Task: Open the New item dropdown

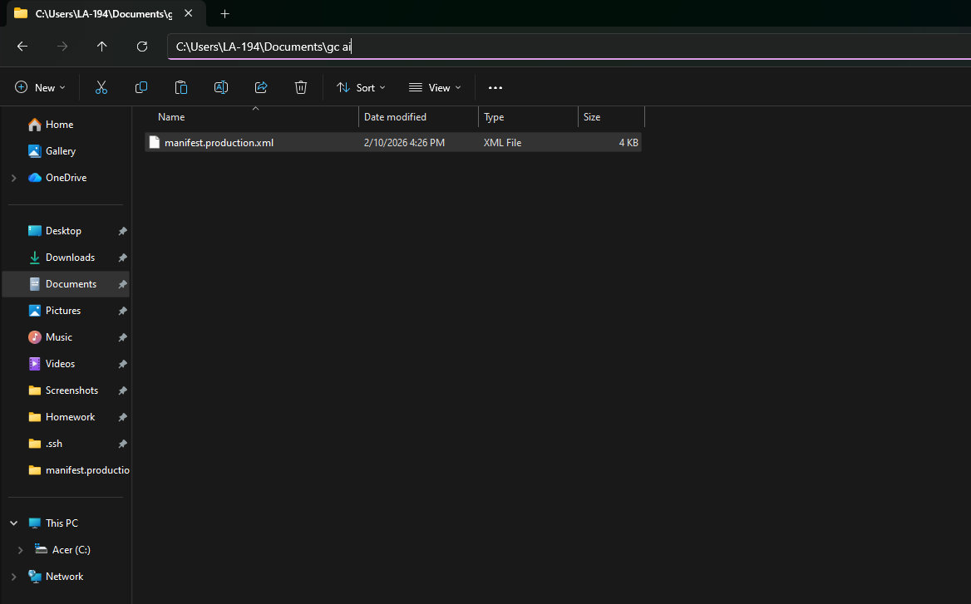Action: point(40,87)
